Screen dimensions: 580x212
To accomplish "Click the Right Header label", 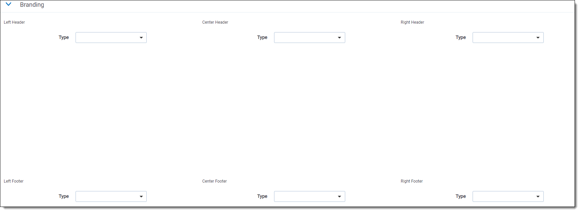I will pos(412,22).
